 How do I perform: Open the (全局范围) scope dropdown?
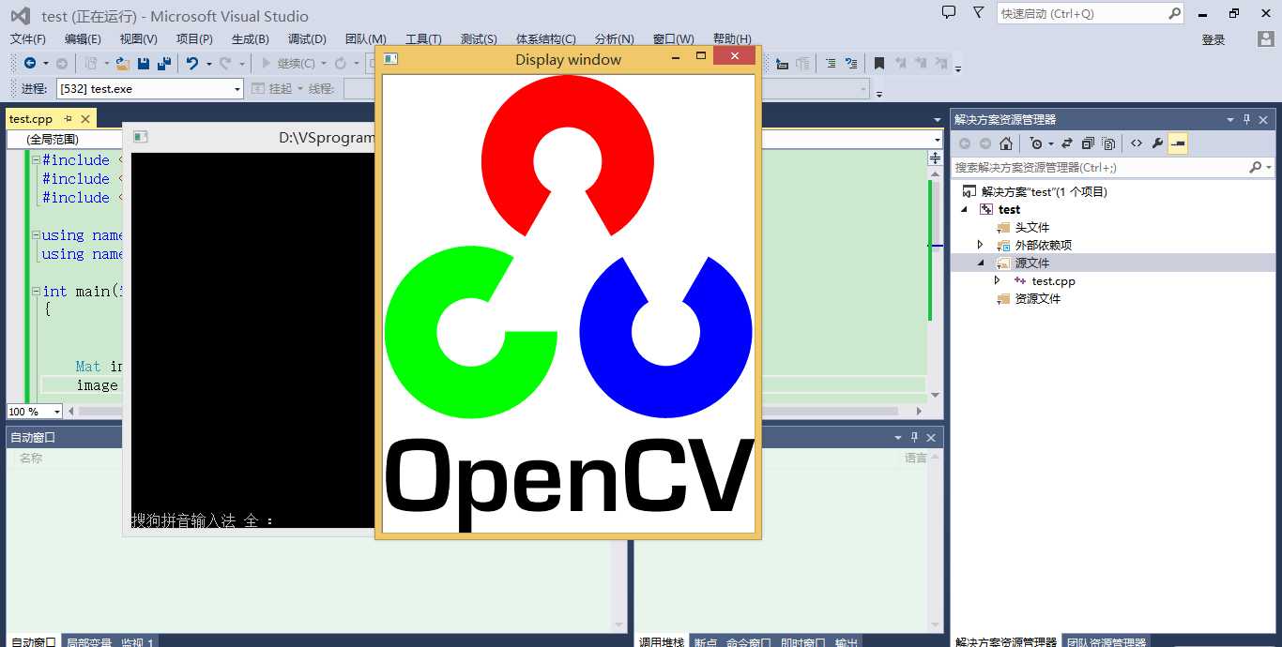(x=64, y=139)
